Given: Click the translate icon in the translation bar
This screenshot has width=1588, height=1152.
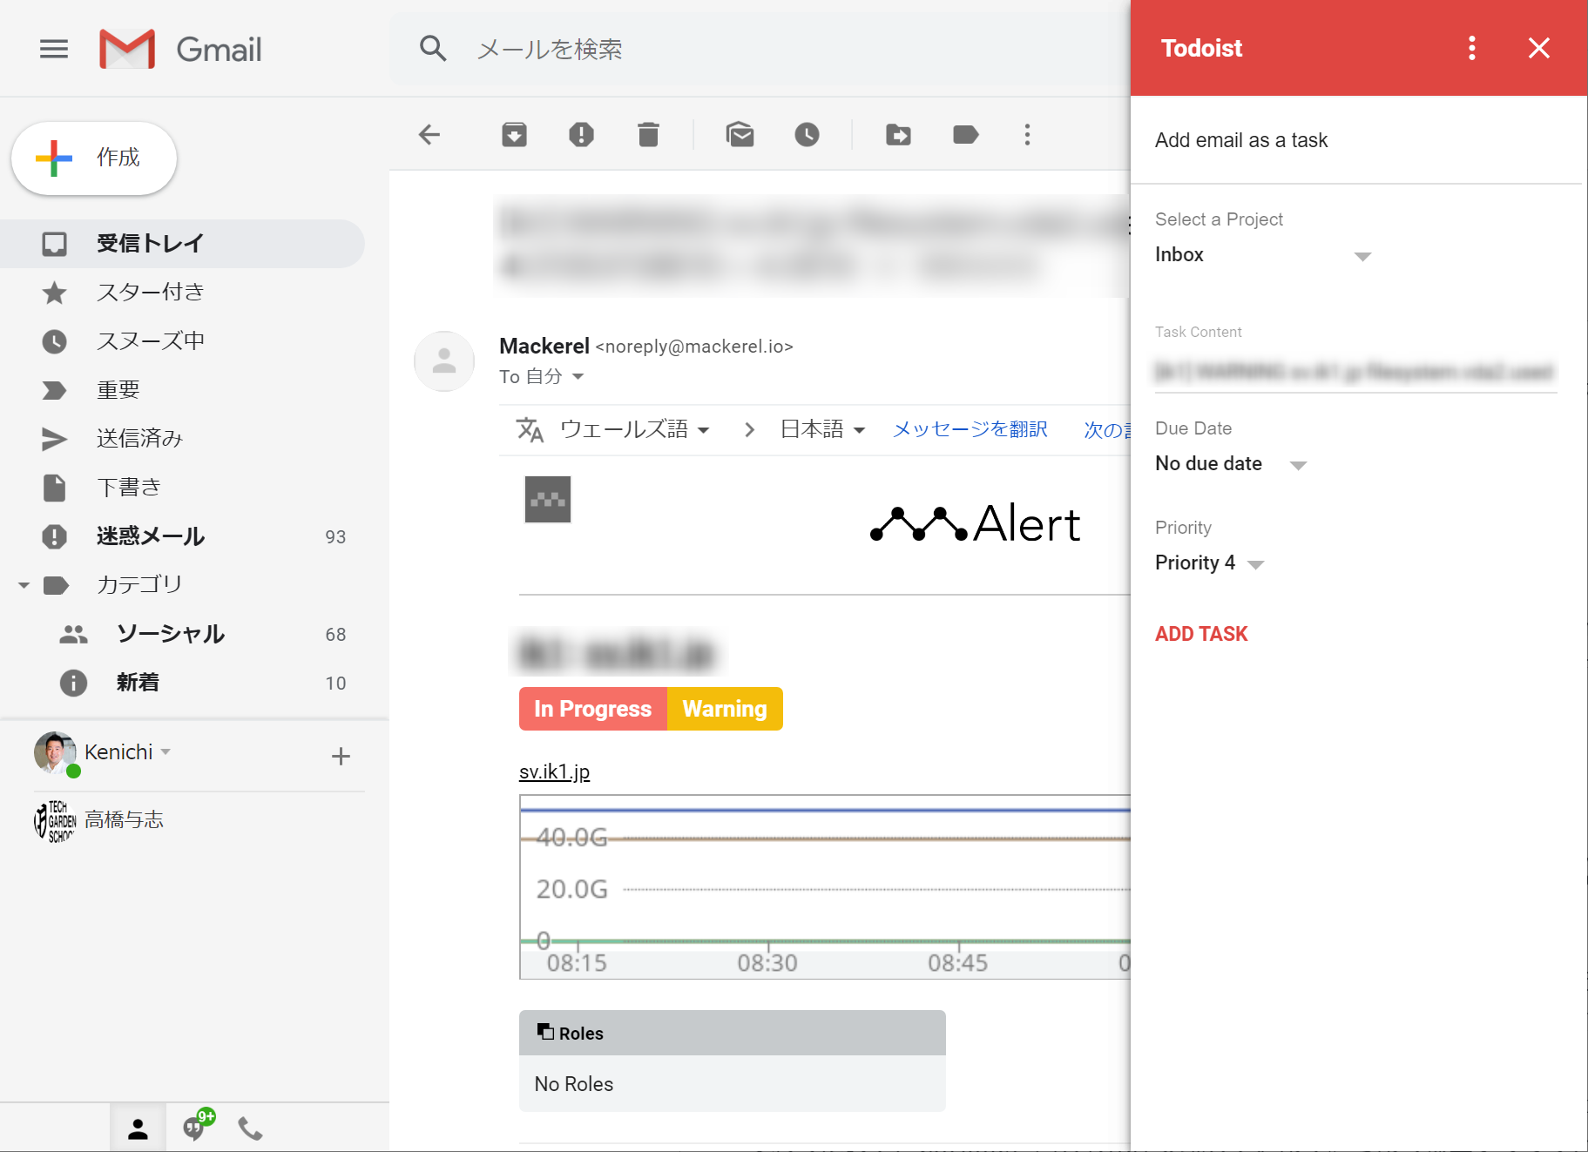Looking at the screenshot, I should point(530,429).
